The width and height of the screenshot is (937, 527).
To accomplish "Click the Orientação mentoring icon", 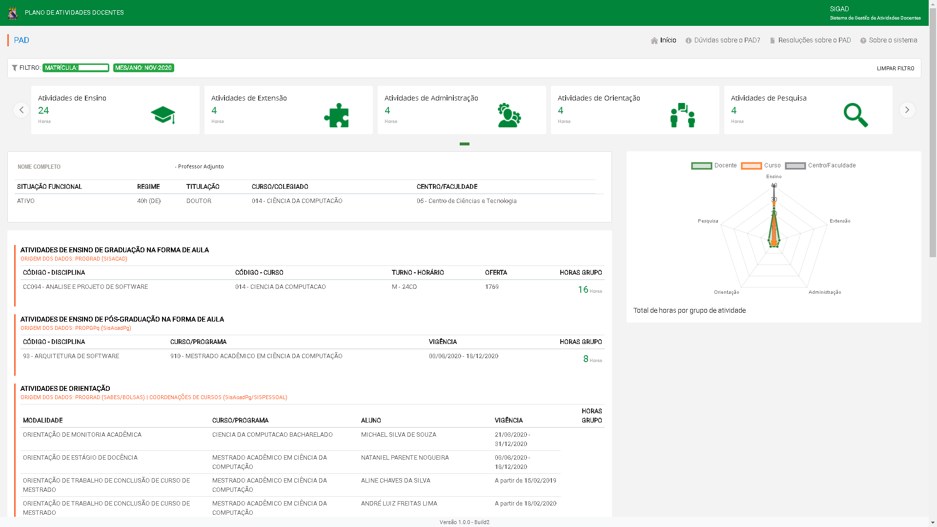I will 683,115.
